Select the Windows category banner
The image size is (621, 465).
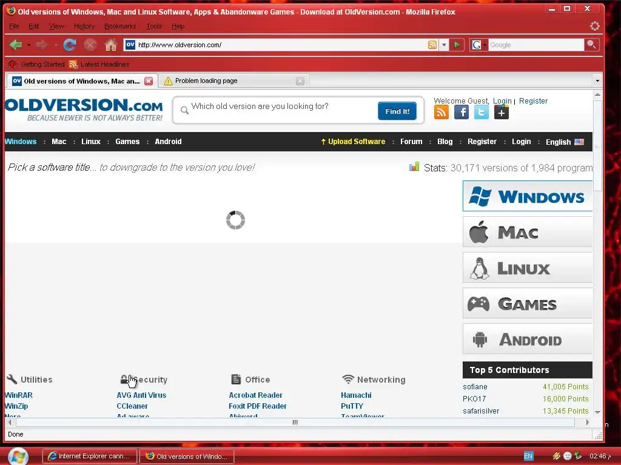(528, 196)
